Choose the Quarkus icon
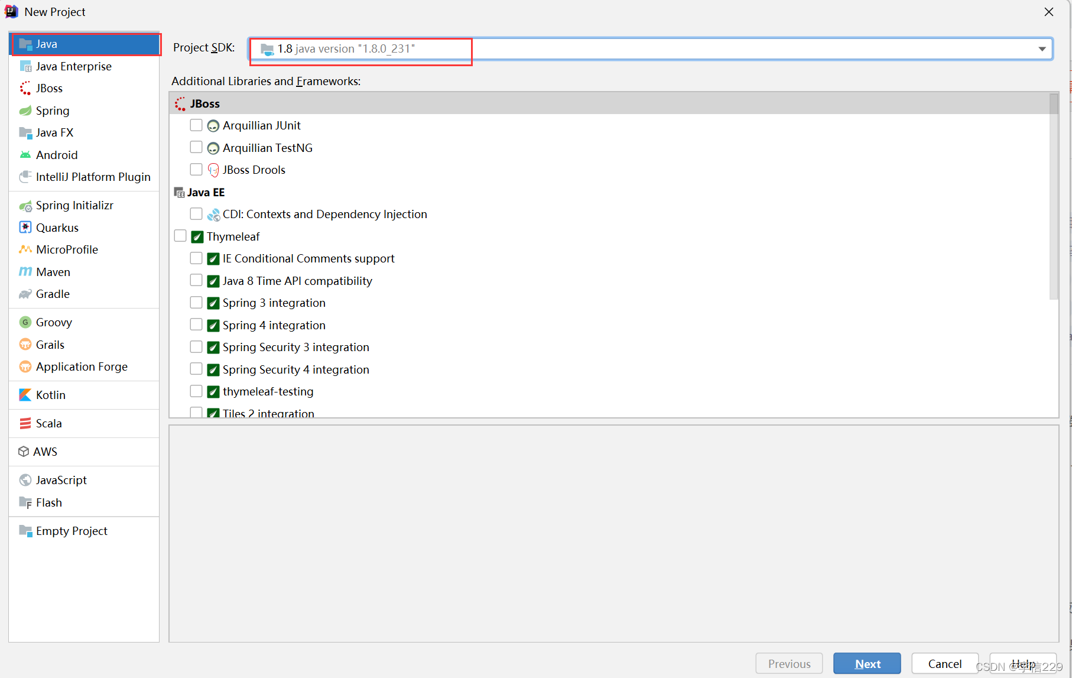This screenshot has width=1072, height=678. tap(25, 228)
